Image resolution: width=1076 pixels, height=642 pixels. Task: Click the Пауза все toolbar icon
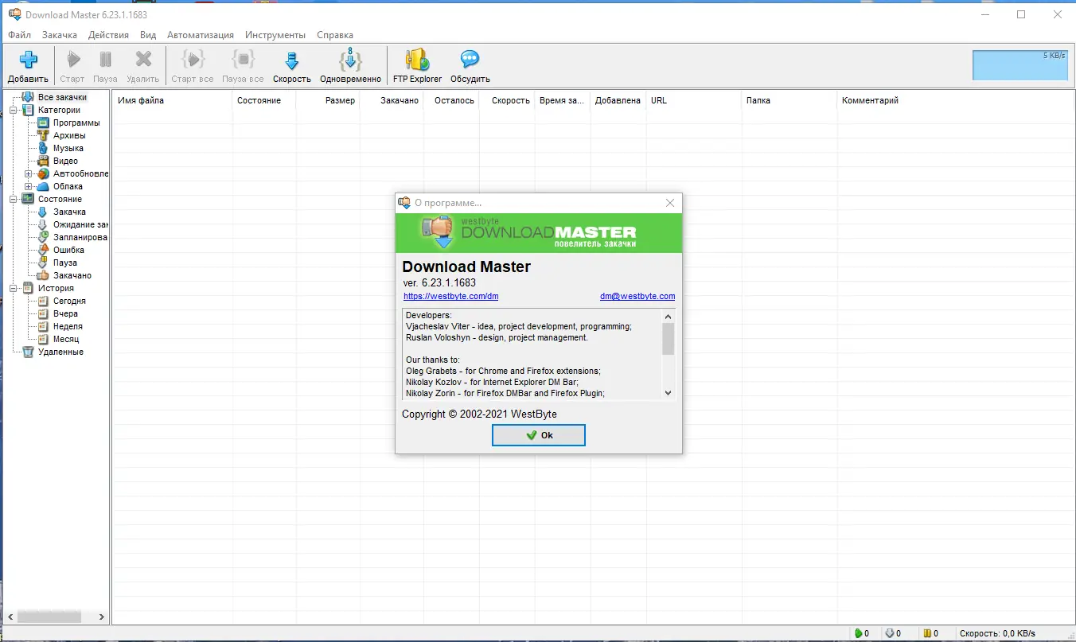click(x=243, y=60)
